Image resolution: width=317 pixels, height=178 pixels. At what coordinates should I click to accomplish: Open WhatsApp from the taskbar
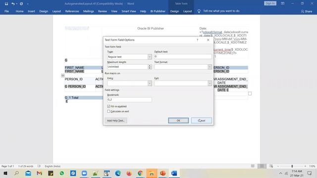62,173
